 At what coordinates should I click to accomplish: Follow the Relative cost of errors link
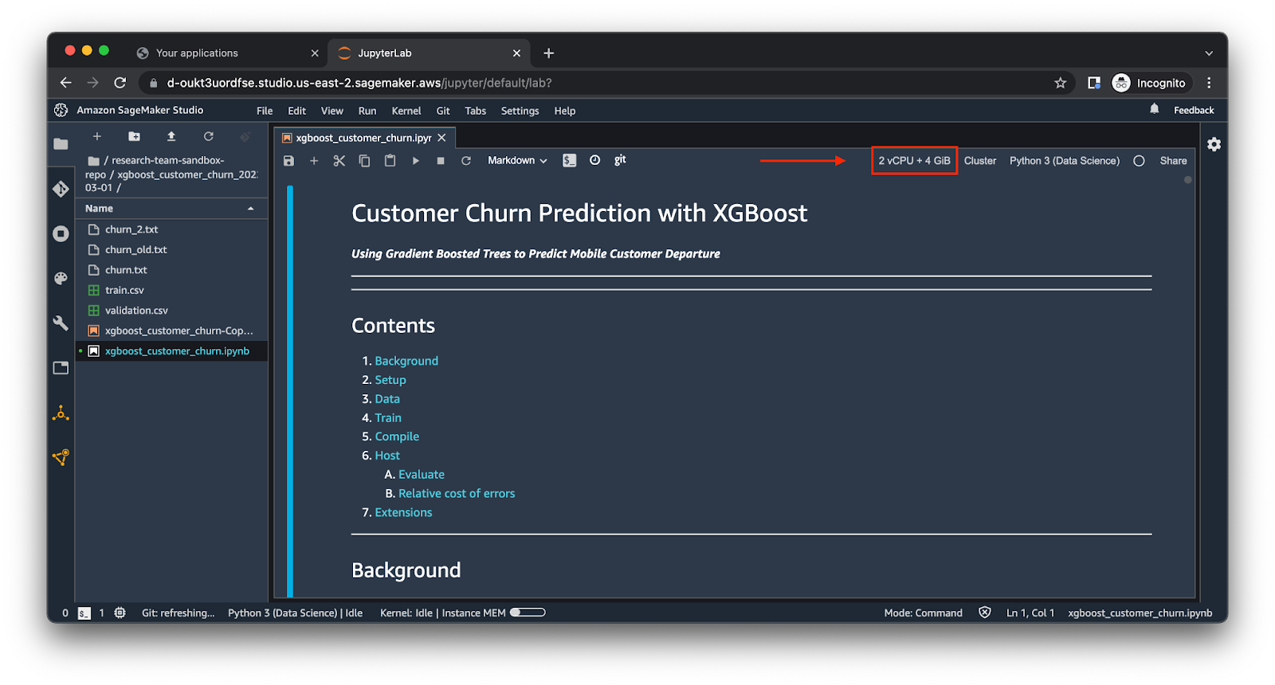pos(457,494)
